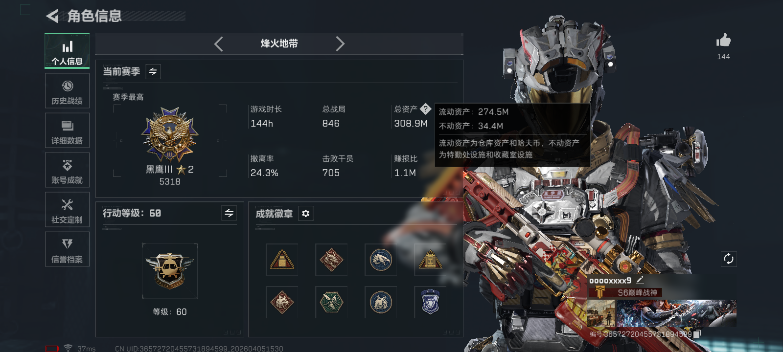Image resolution: width=783 pixels, height=352 pixels.
Task: Click the back arrow beside 角色信息
Action: coord(52,16)
